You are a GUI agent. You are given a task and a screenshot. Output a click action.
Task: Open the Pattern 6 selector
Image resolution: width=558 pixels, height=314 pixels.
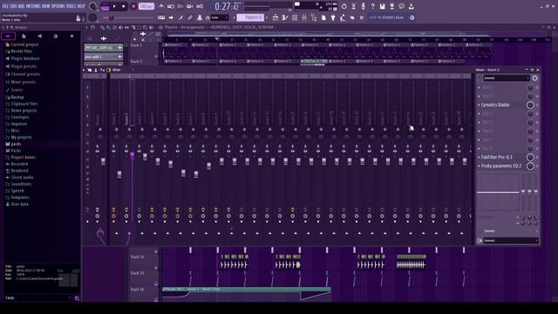click(x=250, y=17)
